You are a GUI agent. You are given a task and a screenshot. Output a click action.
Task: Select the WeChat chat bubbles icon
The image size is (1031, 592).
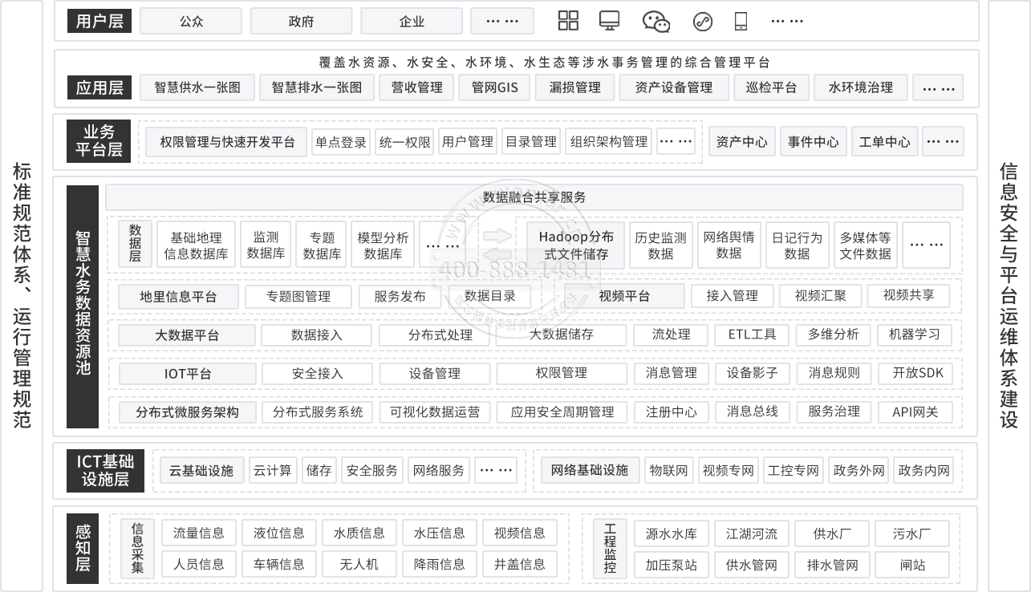(656, 22)
